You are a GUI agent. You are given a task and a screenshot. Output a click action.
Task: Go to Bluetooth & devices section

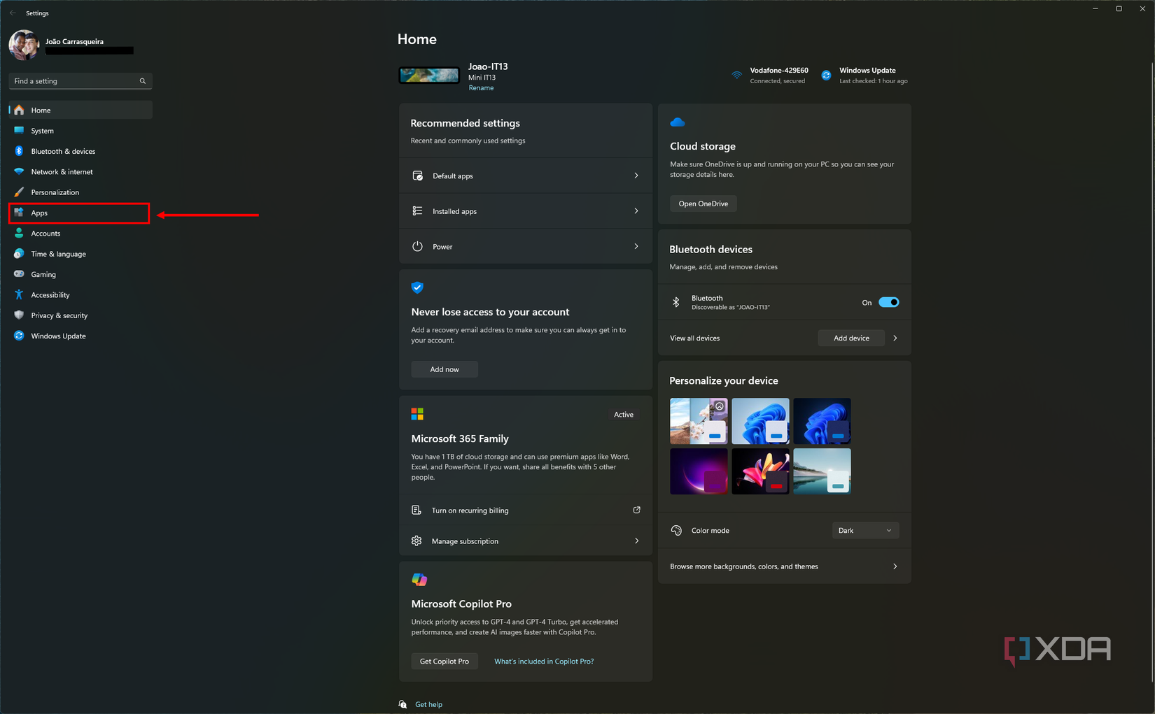tap(80, 151)
